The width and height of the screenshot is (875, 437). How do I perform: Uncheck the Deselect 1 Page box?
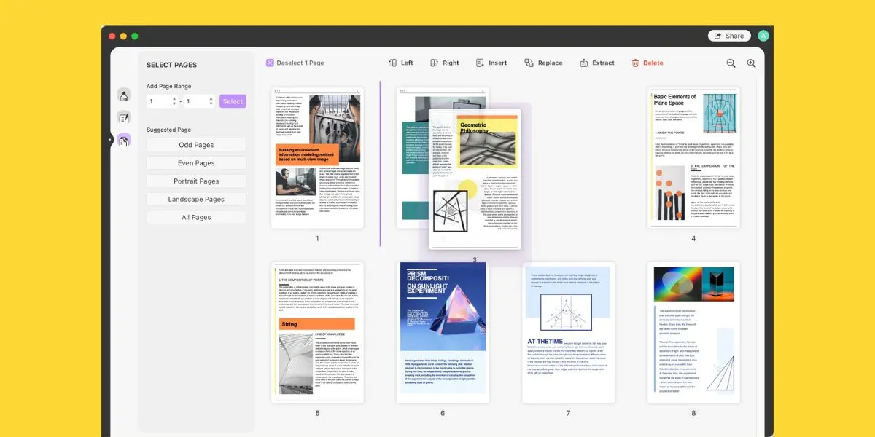pos(270,63)
